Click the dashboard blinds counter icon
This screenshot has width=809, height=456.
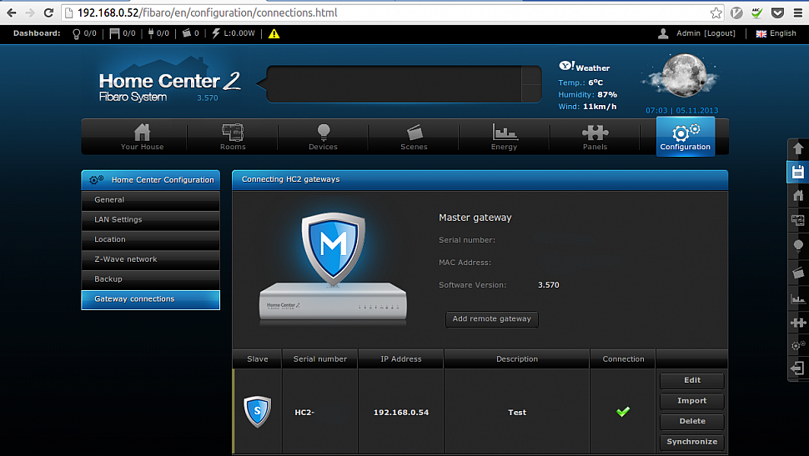tap(114, 34)
